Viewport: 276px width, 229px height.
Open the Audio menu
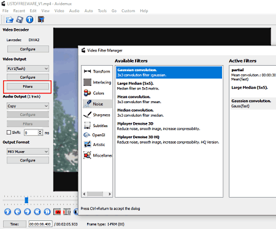tap(74, 11)
